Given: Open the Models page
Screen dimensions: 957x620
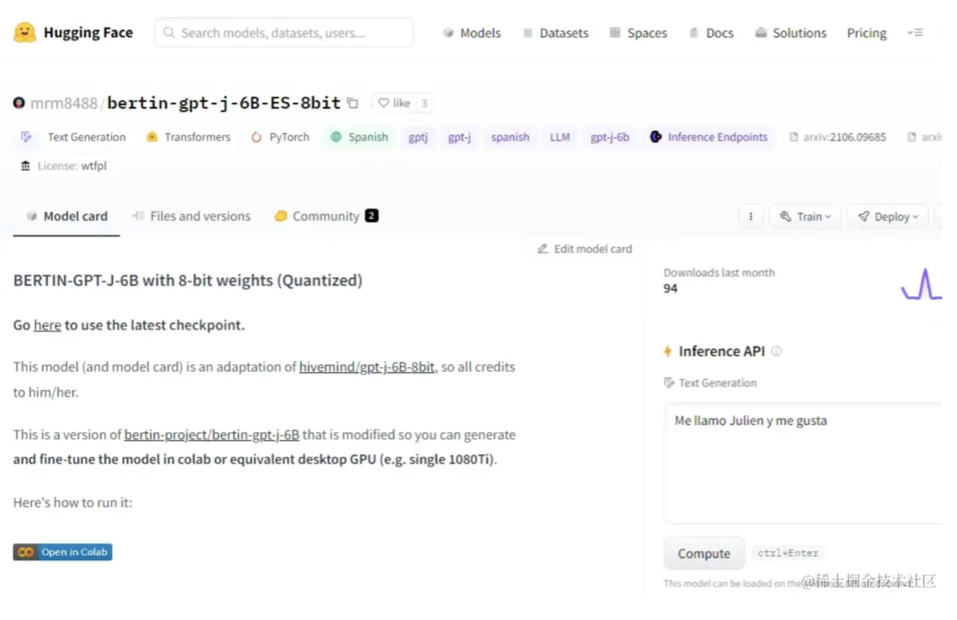Looking at the screenshot, I should point(472,33).
